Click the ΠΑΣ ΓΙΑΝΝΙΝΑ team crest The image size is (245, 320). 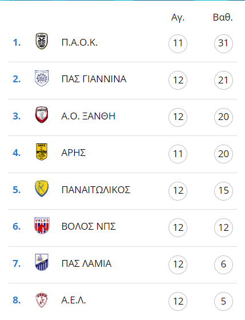click(42, 78)
